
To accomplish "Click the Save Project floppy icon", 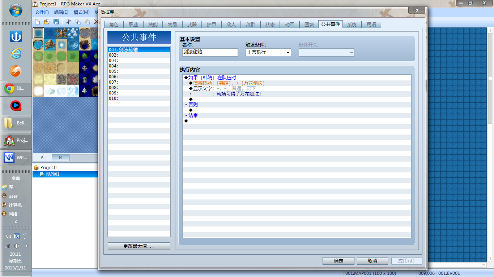I will 56,22.
